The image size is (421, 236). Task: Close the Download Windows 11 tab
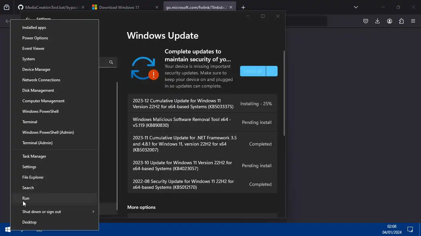pos(157,7)
